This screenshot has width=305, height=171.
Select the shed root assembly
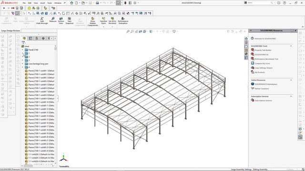(25, 47)
